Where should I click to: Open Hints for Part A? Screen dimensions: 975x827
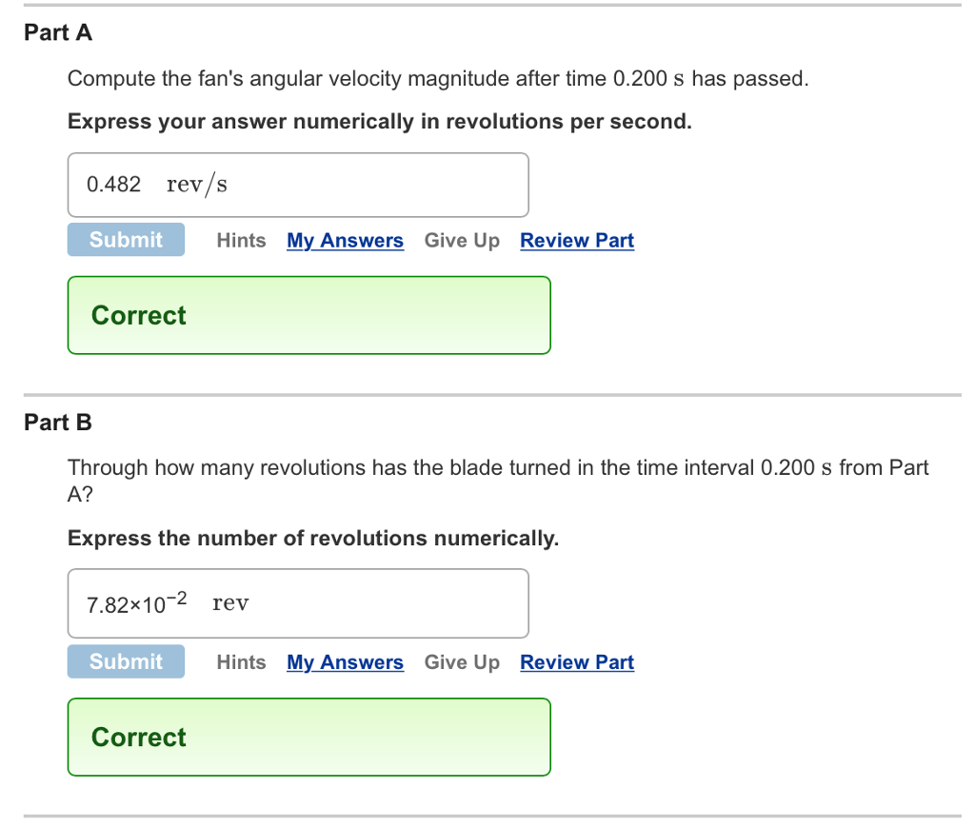pyautogui.click(x=241, y=241)
